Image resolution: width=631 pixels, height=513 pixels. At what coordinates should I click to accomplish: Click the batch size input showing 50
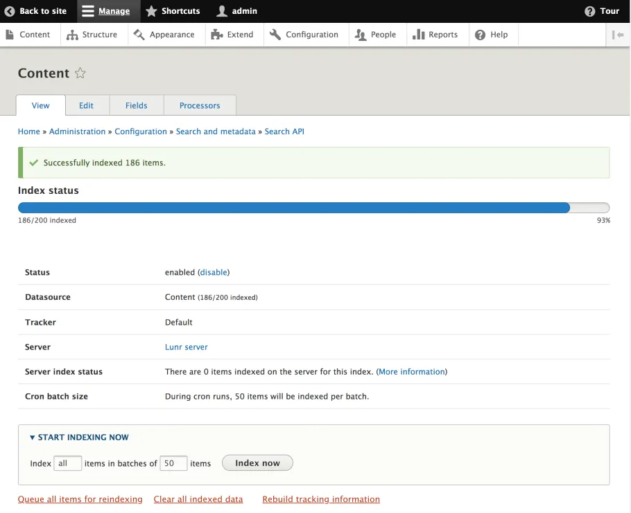coord(173,463)
